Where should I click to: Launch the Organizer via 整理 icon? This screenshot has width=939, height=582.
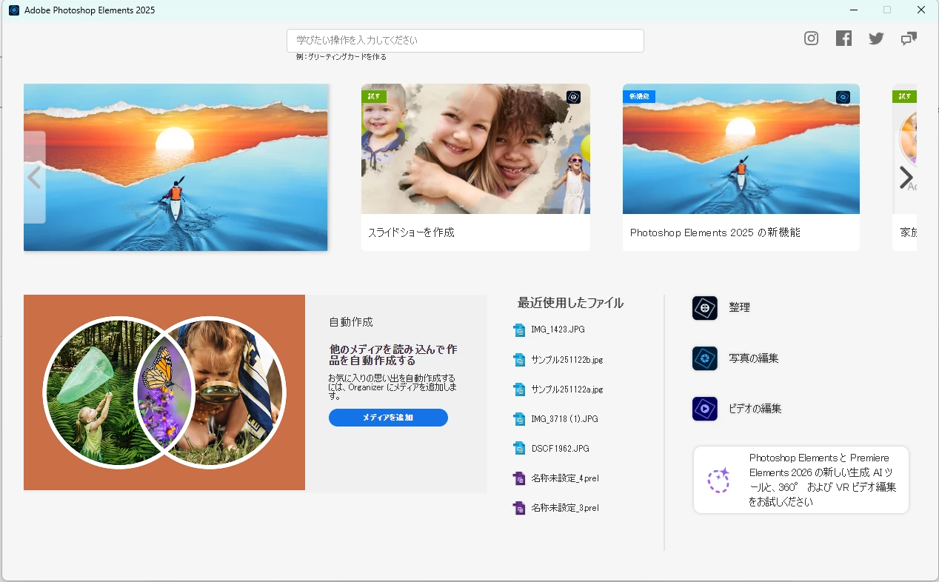click(x=704, y=307)
